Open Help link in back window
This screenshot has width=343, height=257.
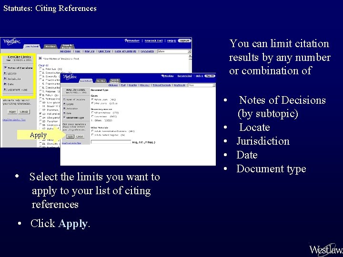point(171,40)
